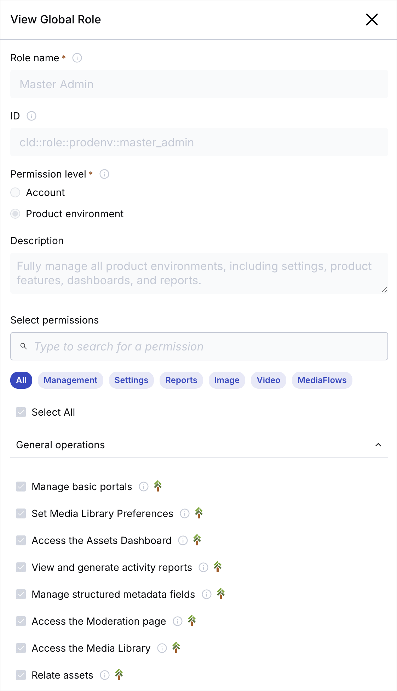Screen dimensions: 397x691
Task: Toggle the Select All checkbox
Action: point(21,412)
